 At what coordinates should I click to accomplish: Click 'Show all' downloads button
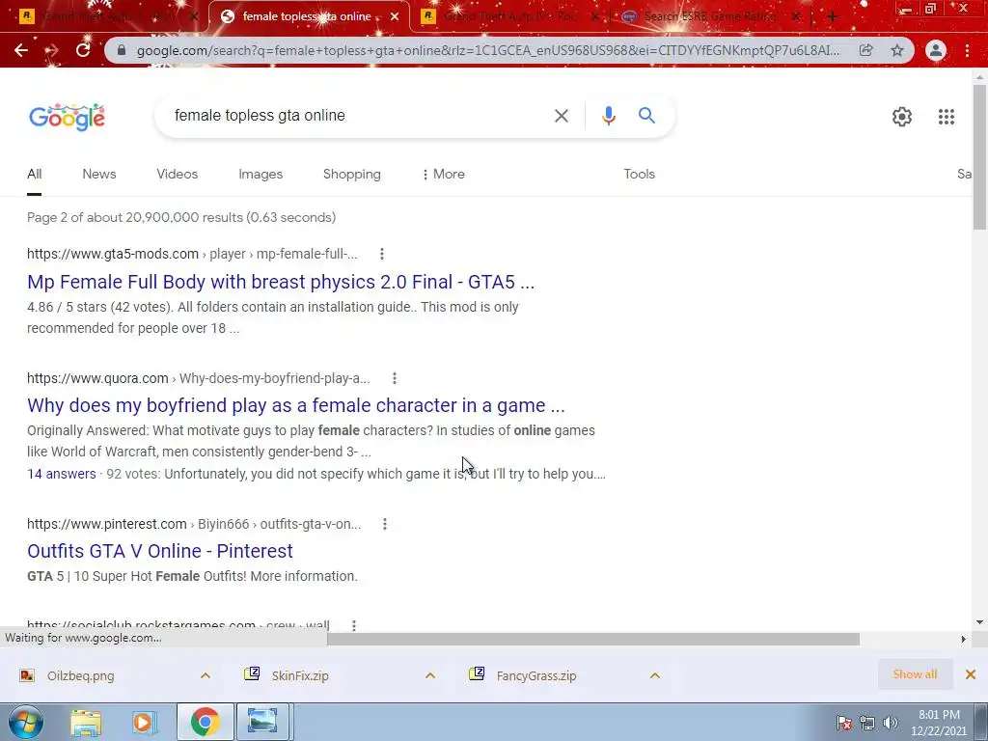pyautogui.click(x=915, y=674)
